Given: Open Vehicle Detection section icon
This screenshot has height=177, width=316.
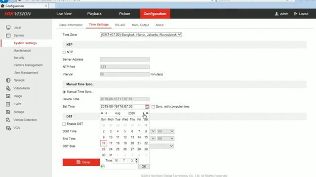Looking at the screenshot, I should 8,120.
